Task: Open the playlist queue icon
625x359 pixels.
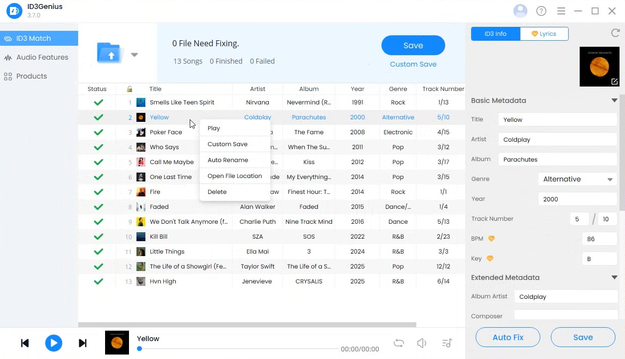Action: pyautogui.click(x=447, y=343)
